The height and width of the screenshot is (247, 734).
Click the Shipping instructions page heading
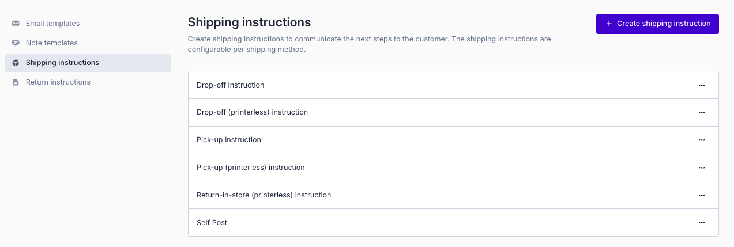[249, 22]
